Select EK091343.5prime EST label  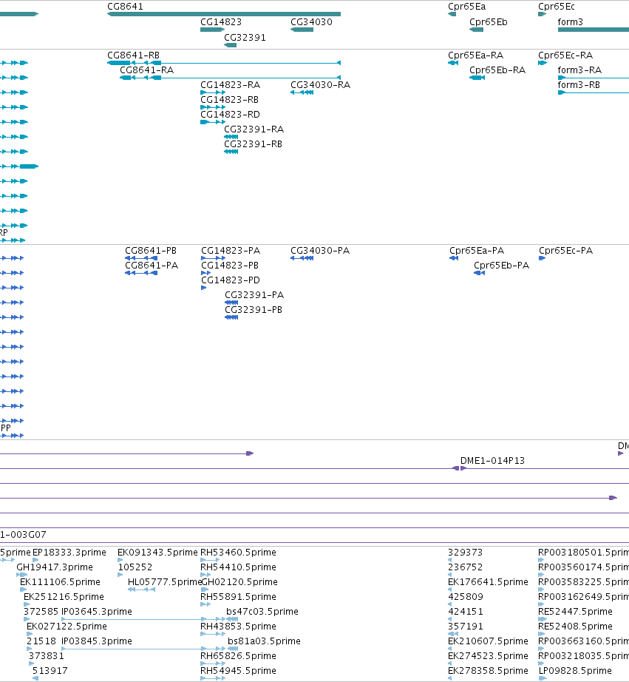pos(157,553)
